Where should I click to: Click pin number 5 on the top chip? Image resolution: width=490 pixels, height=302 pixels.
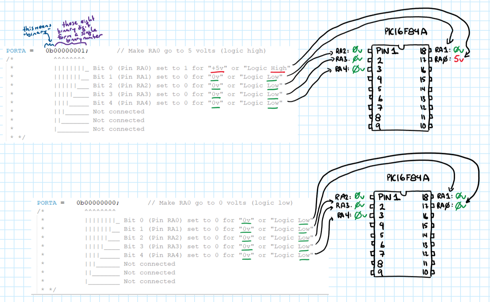tap(380, 89)
